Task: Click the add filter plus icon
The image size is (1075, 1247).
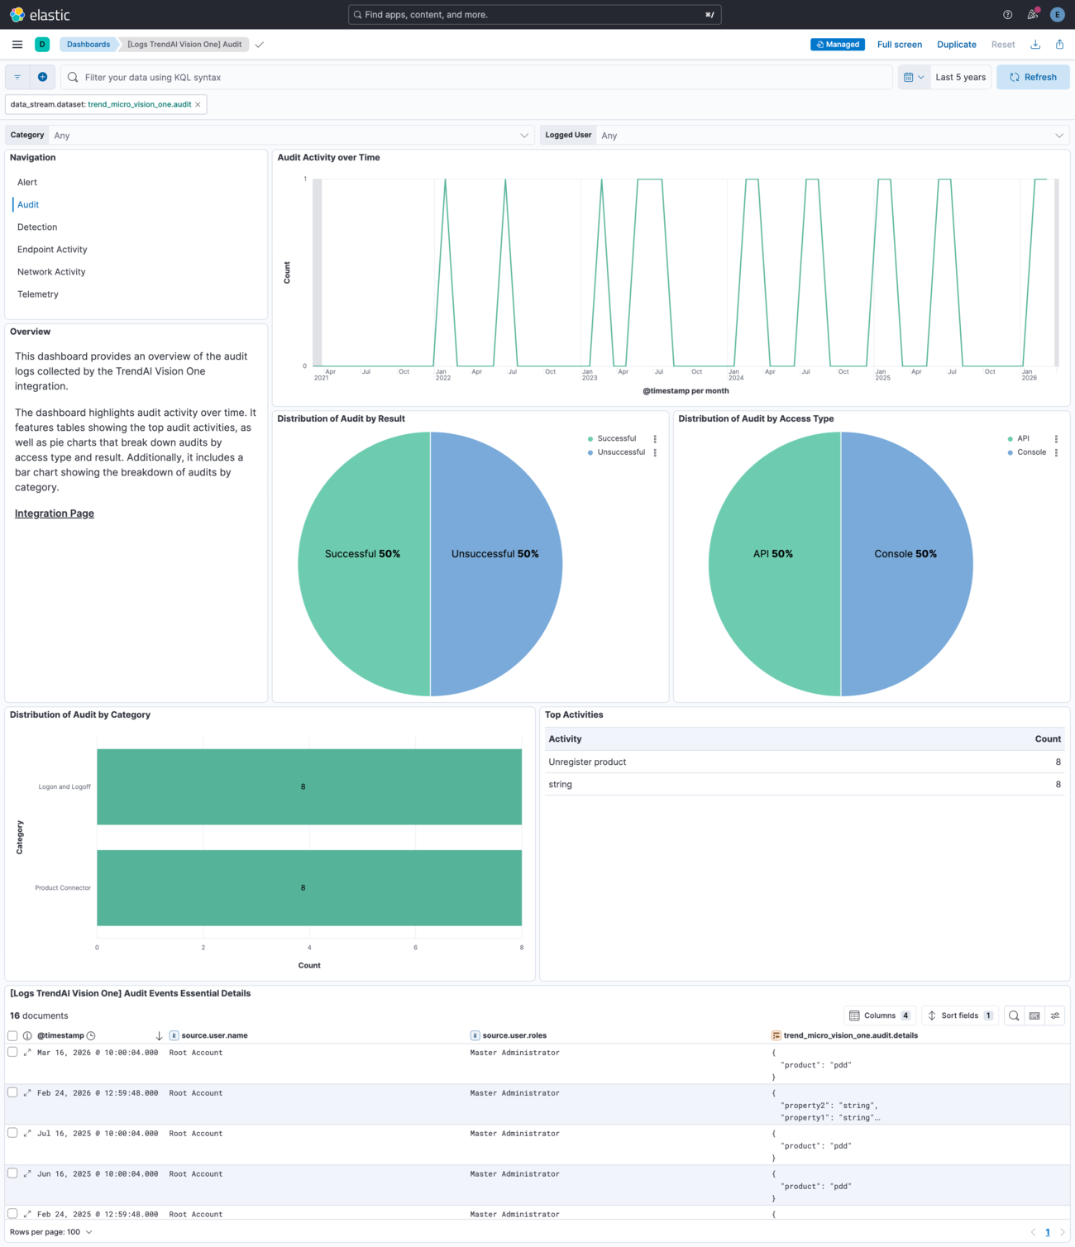Action: (42, 77)
